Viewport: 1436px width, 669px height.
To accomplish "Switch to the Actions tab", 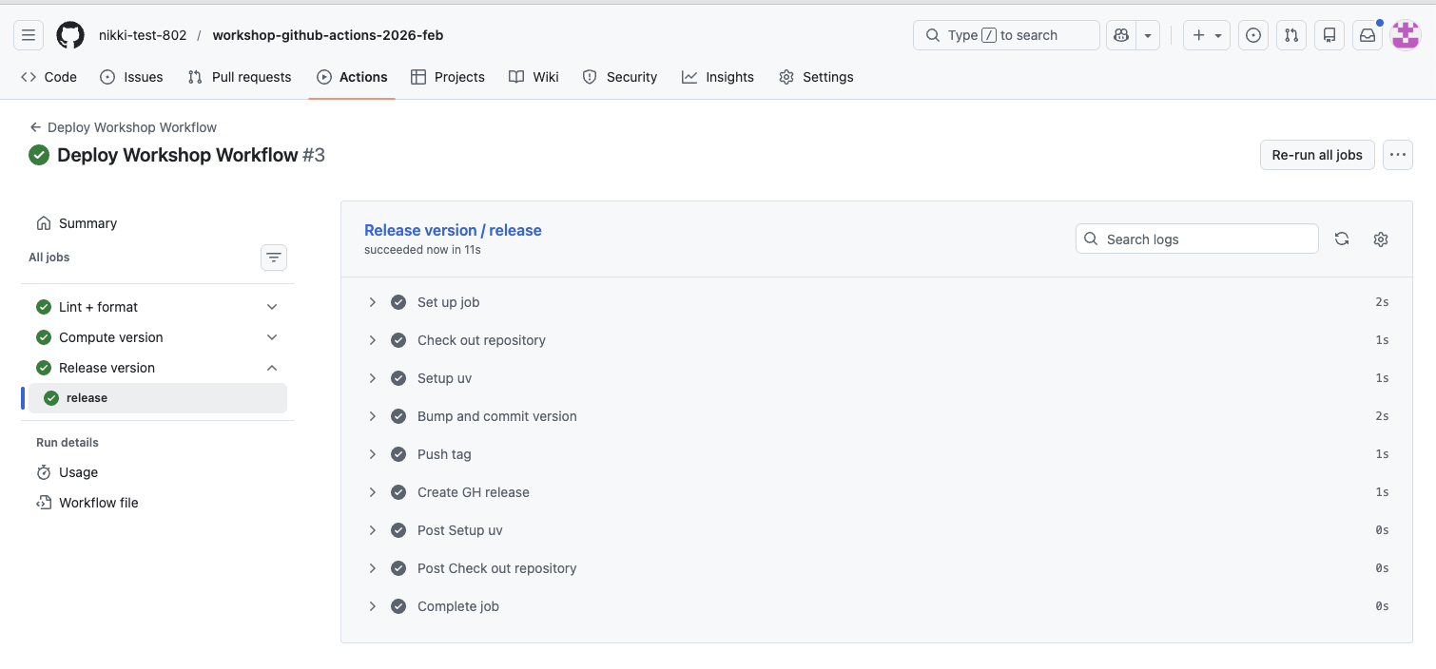I will click(352, 77).
